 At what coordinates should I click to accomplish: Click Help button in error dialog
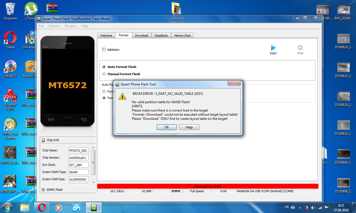pyautogui.click(x=189, y=127)
